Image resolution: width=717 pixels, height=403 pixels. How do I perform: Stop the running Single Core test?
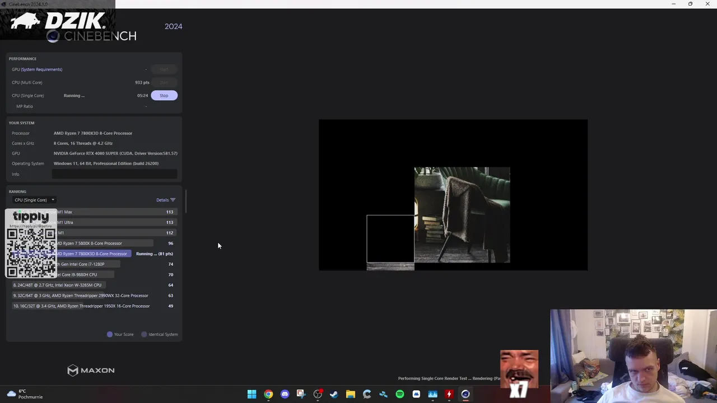(164, 95)
